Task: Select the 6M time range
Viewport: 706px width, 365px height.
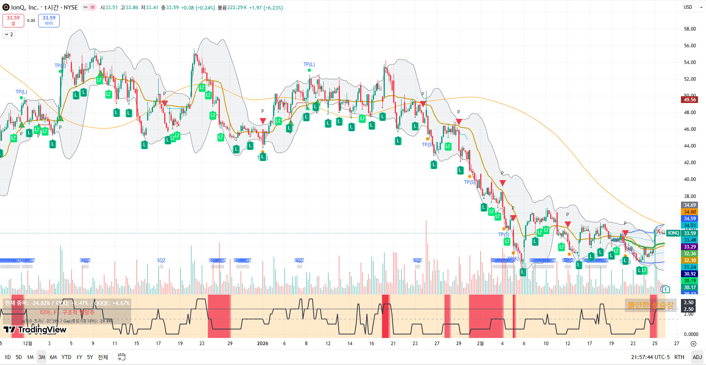Action: coord(53,357)
